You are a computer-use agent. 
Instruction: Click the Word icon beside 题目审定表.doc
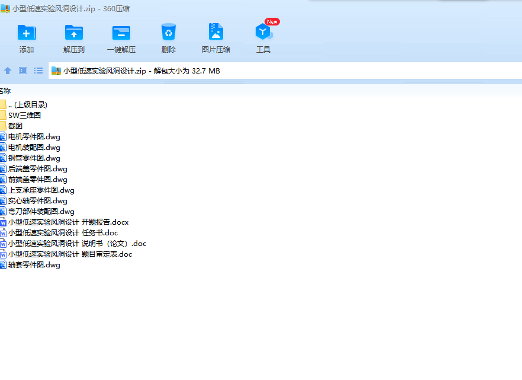click(x=3, y=254)
